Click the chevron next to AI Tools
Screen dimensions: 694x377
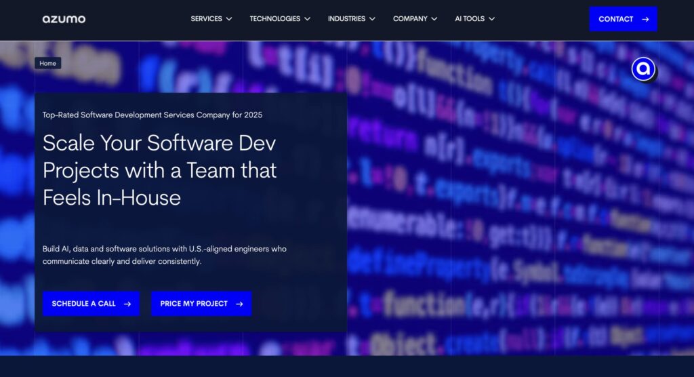click(x=491, y=19)
